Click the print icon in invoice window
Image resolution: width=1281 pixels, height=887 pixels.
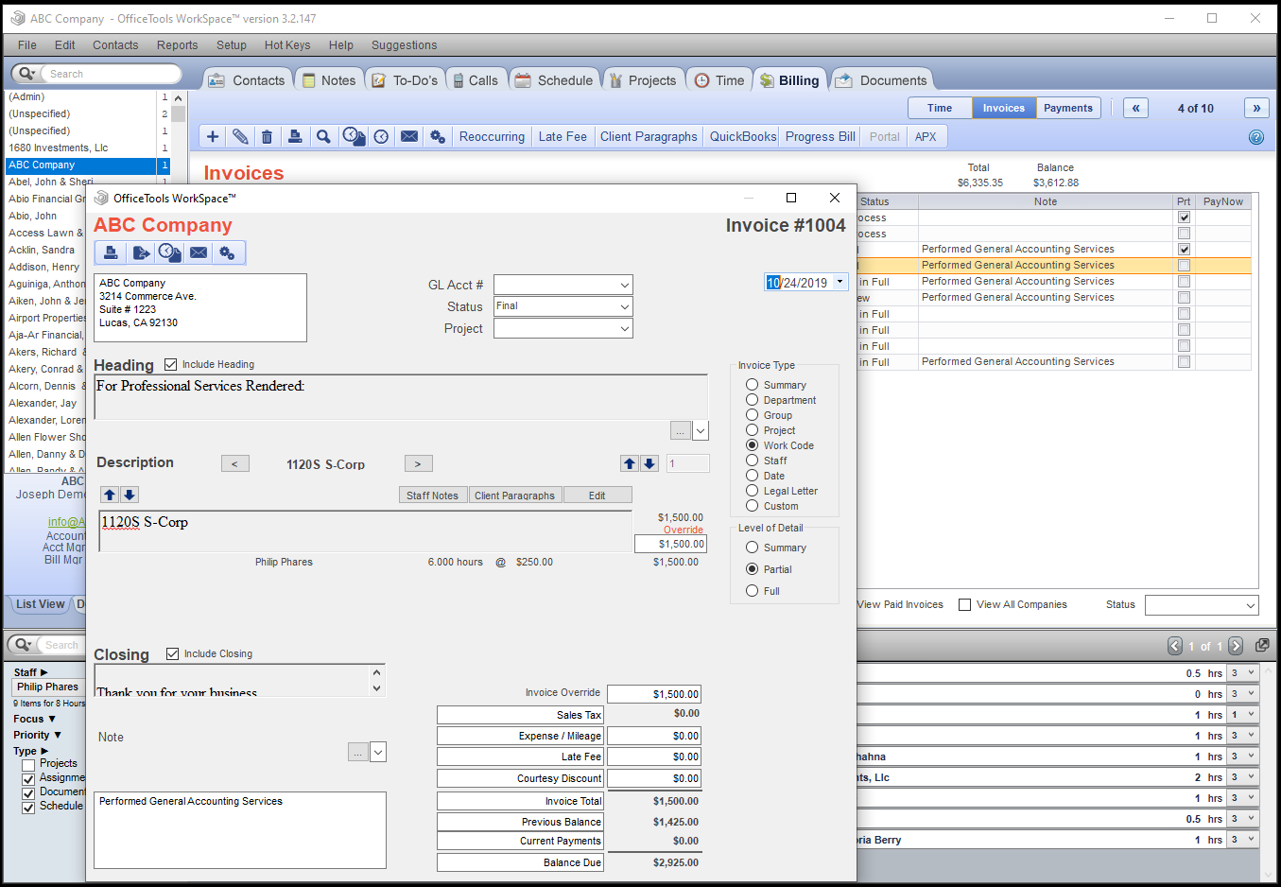click(x=111, y=252)
